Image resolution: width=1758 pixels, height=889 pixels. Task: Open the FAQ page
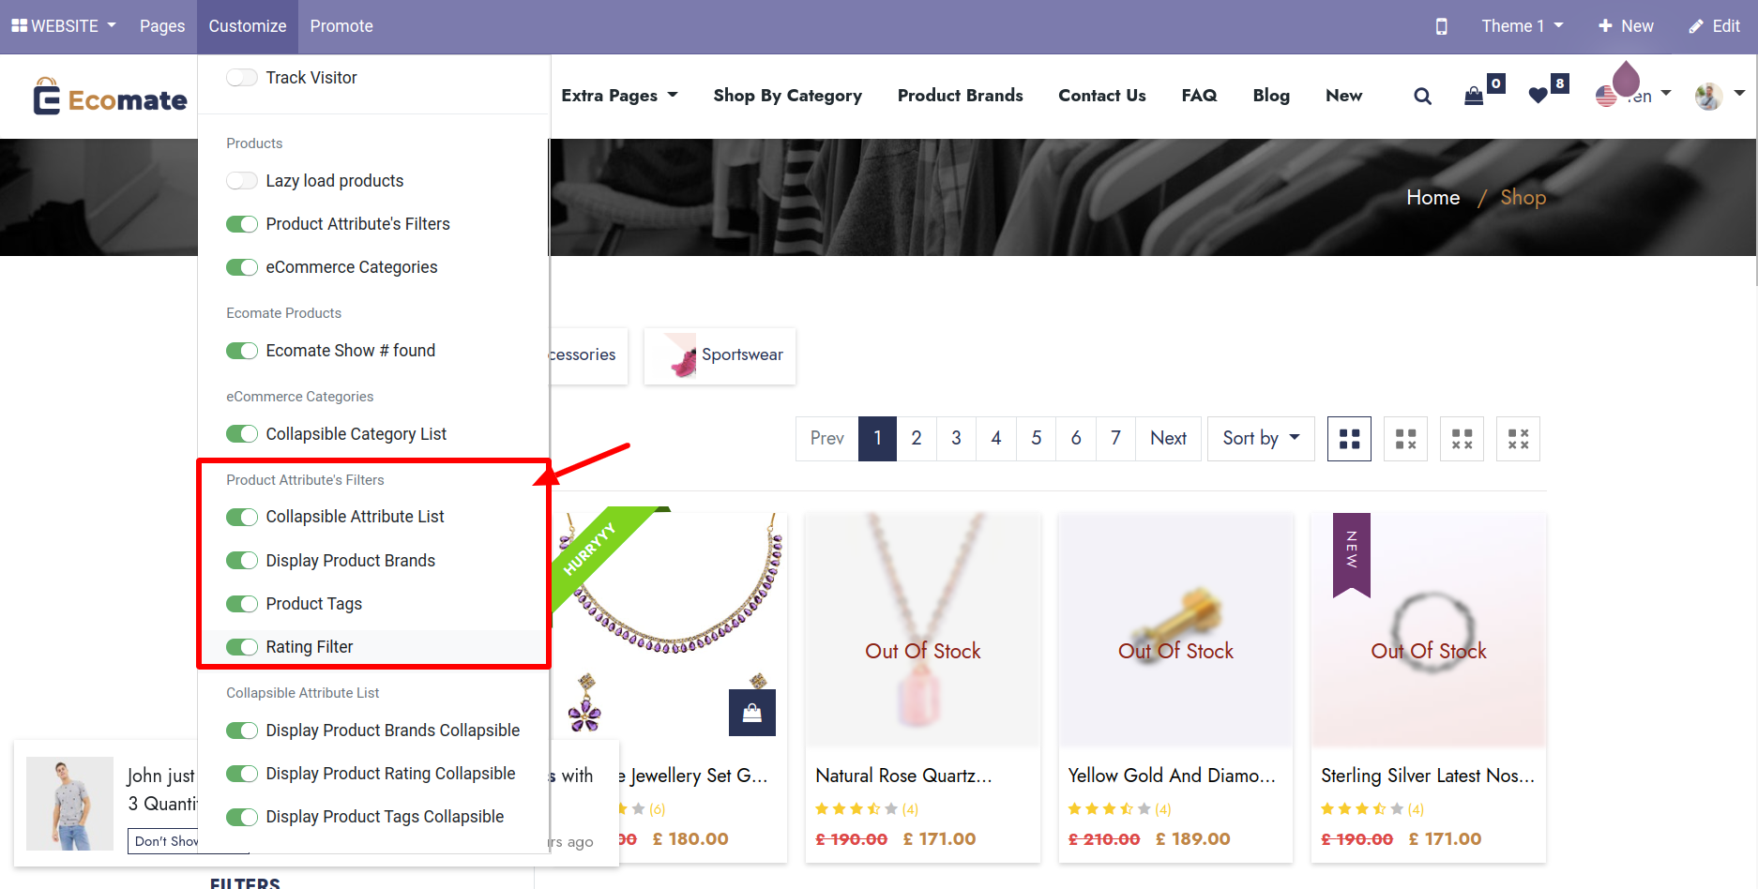[x=1199, y=96]
